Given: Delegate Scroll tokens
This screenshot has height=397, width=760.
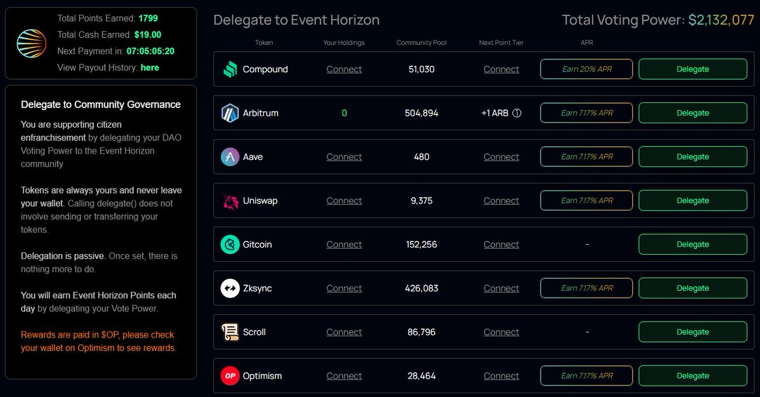Looking at the screenshot, I should (693, 332).
